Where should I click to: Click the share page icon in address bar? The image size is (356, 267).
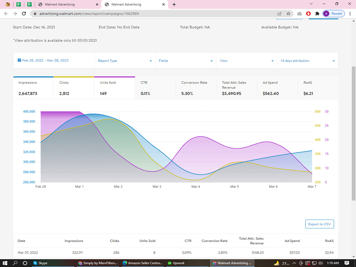coord(279,14)
